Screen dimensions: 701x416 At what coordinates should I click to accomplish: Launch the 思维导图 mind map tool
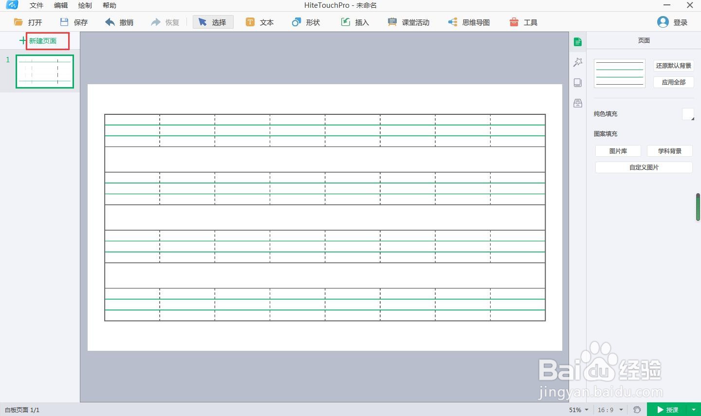click(469, 22)
